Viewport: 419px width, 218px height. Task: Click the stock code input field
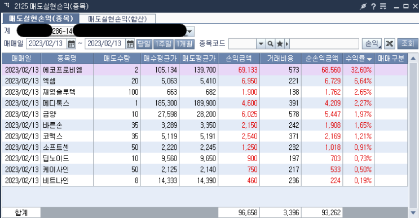(242, 44)
